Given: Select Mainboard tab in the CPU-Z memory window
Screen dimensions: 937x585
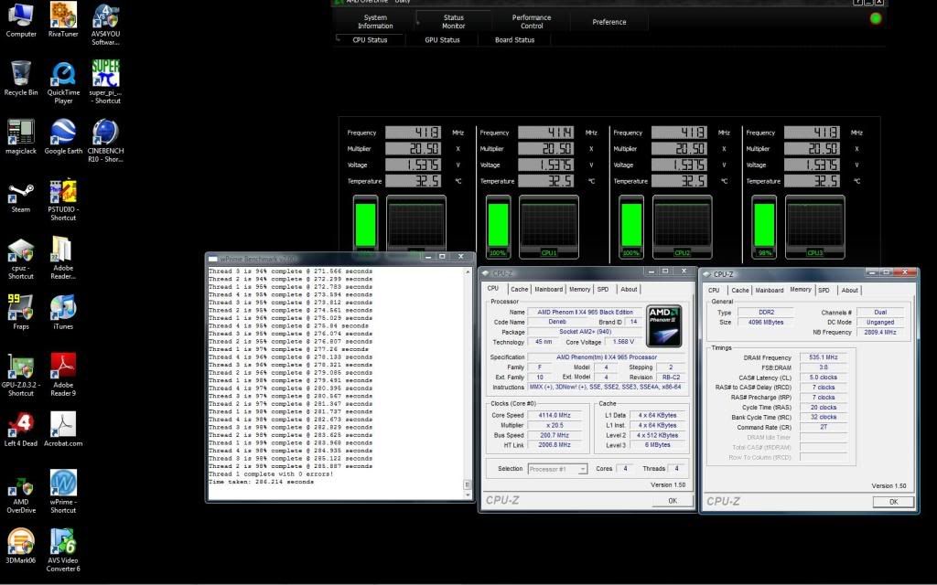Looking at the screenshot, I should coord(770,290).
